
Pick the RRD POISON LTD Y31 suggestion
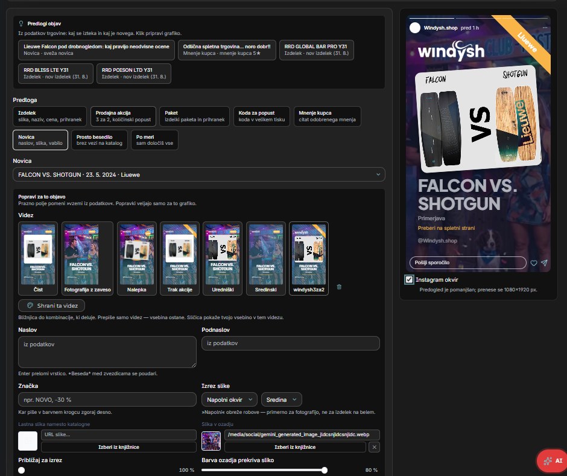point(134,74)
